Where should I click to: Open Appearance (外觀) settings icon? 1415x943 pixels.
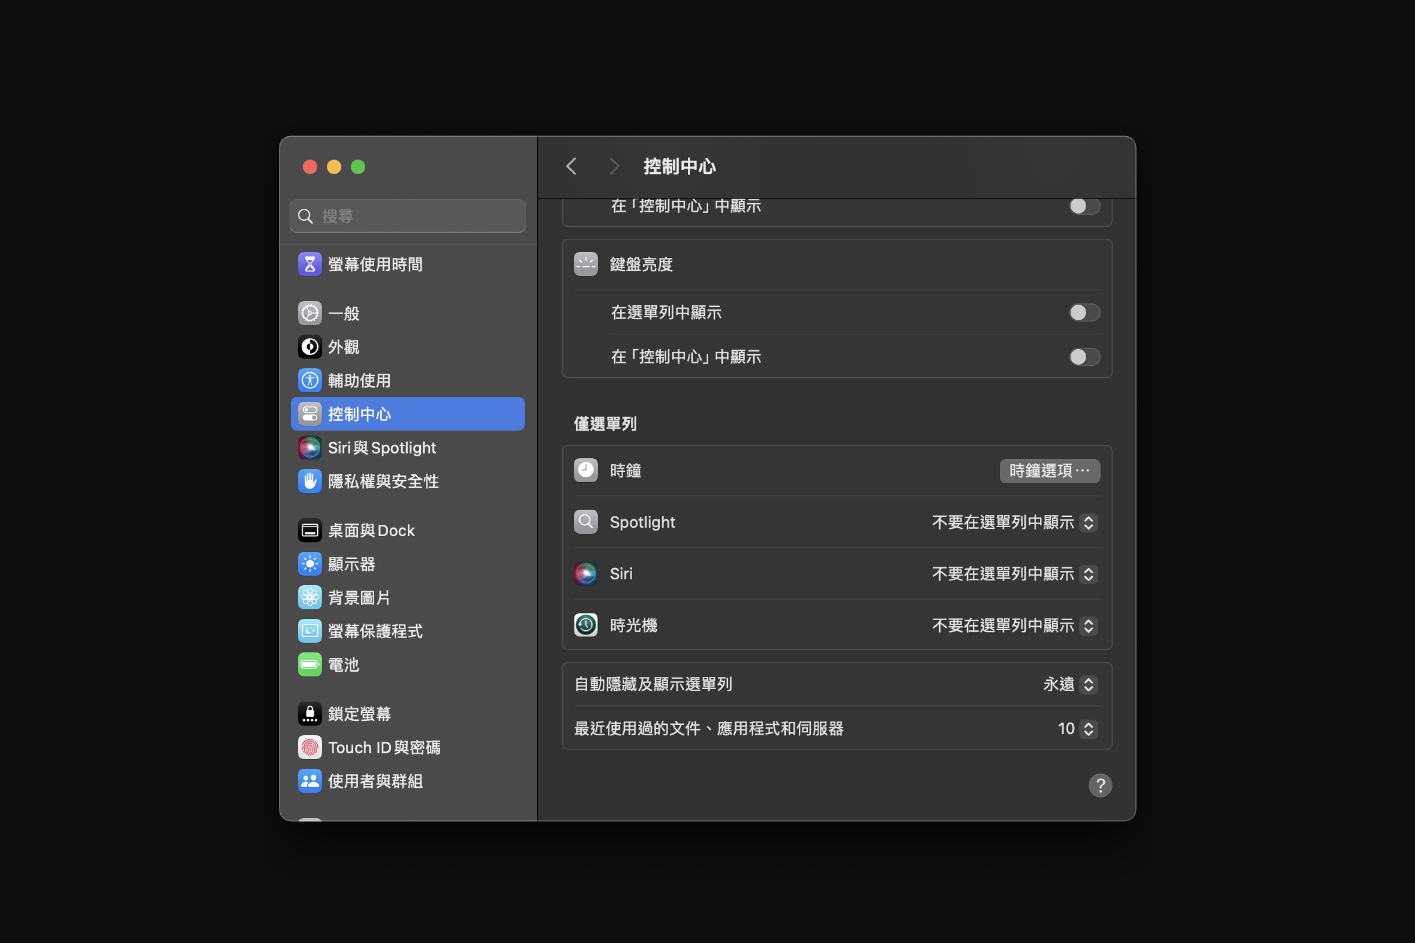[x=309, y=347]
